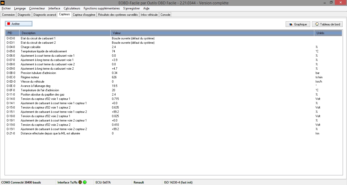The image size is (347, 185).
Task: Open the Fichier menu
Action: pyautogui.click(x=6, y=8)
